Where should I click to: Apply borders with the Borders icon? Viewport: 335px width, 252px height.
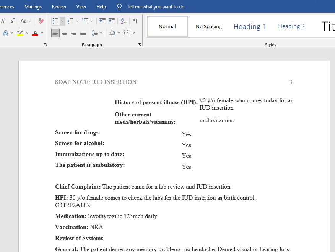tap(127, 33)
